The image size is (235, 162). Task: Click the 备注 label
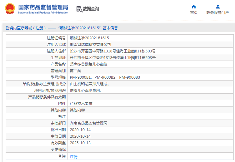click(x=62, y=117)
